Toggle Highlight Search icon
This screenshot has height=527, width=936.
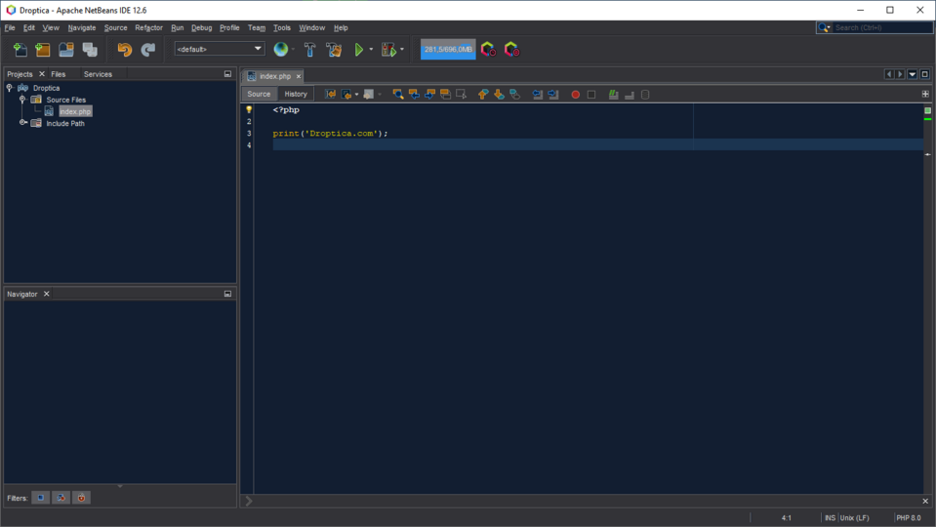(x=445, y=95)
